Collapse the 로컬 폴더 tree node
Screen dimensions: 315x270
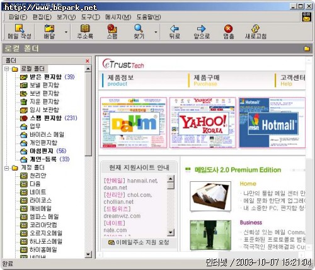(7, 69)
